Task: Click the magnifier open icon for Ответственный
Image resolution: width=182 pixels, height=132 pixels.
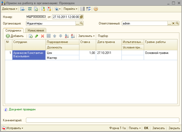Action: (177, 23)
